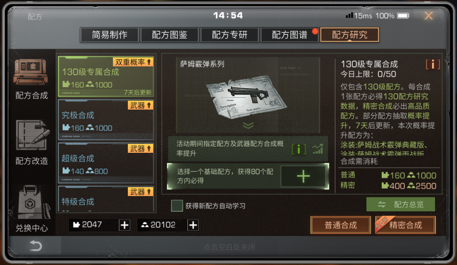This screenshot has width=457, height=265.
Task: Open the probability chart icon in the event banner
Action: click(317, 149)
